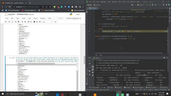Viewport: 171px width, 96px height.
Task: Restart kernel and run all cells
Action: (x=40, y=22)
